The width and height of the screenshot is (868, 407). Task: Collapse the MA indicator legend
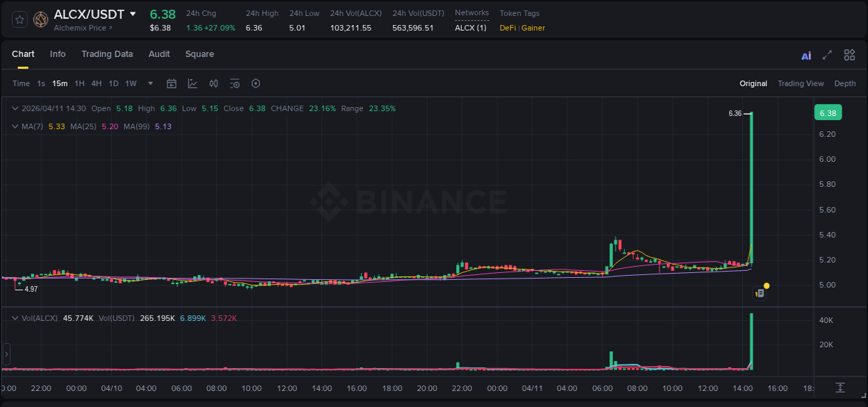[15, 126]
